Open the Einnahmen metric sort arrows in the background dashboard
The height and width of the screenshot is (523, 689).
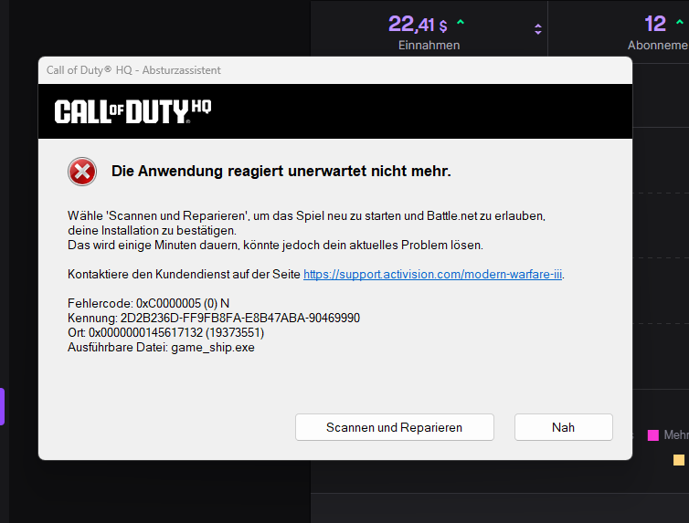pos(538,29)
